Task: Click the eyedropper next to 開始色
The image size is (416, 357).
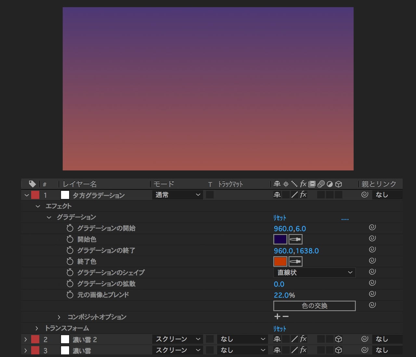Action: pos(295,240)
